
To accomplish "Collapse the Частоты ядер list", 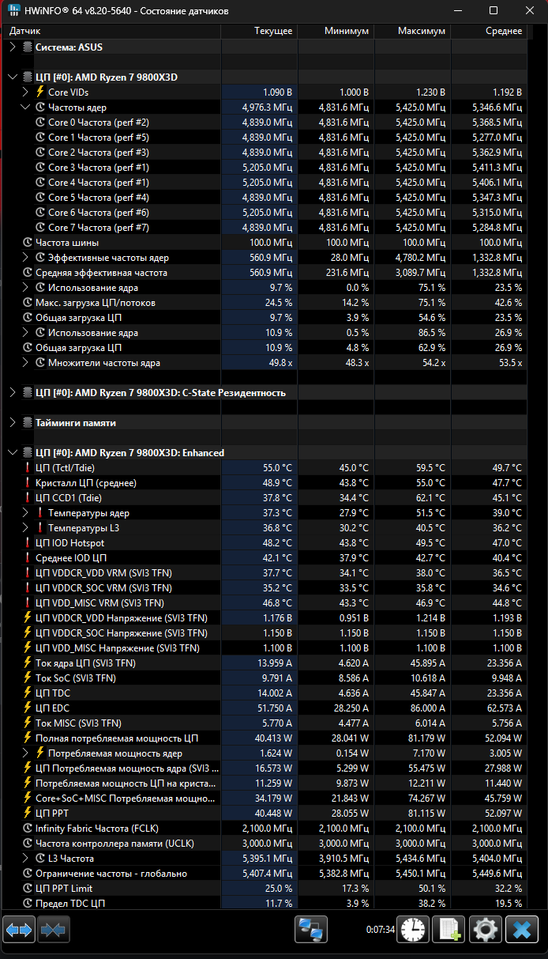I will click(26, 108).
